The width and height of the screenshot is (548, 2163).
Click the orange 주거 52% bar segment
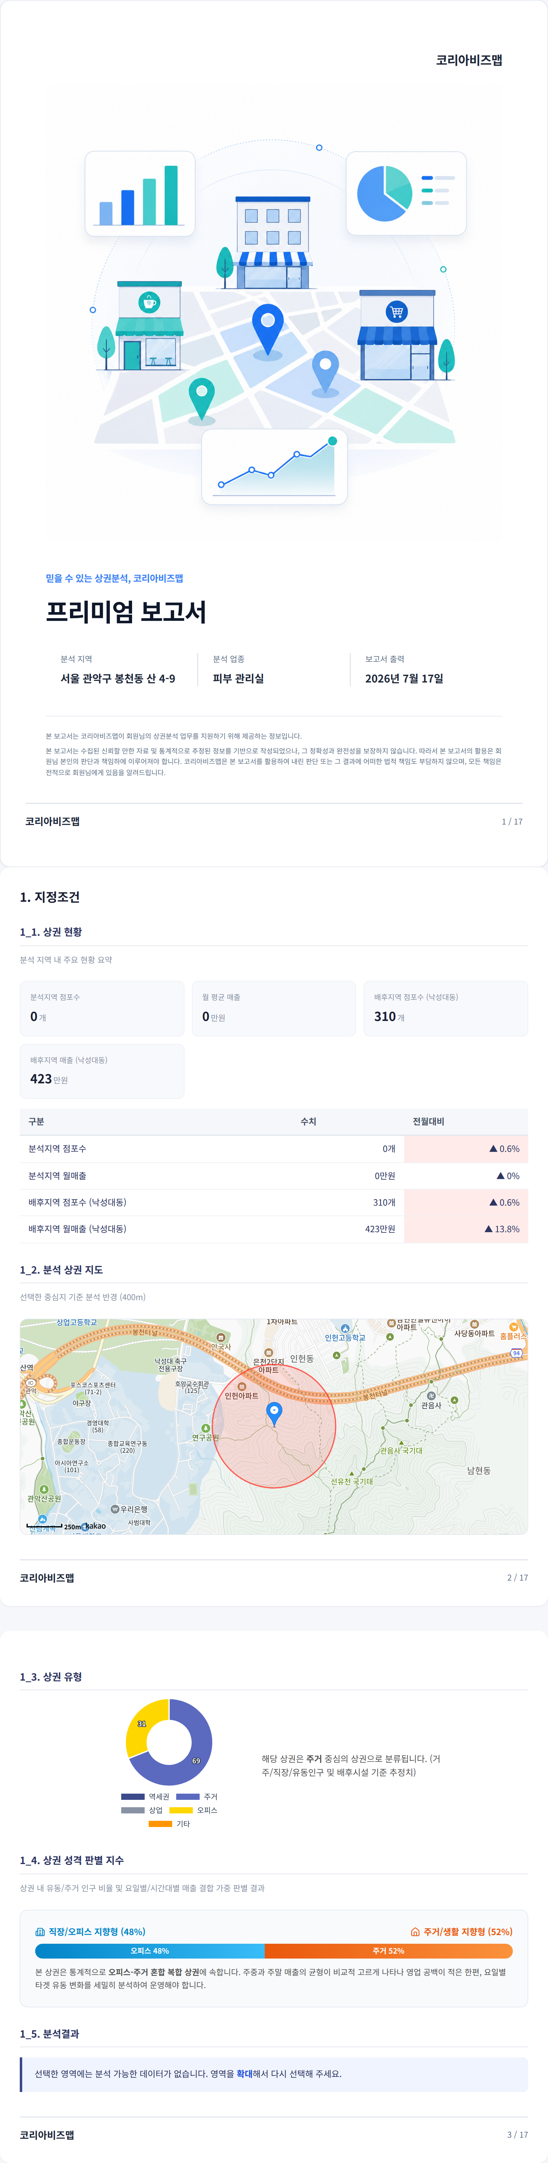[x=388, y=1951]
